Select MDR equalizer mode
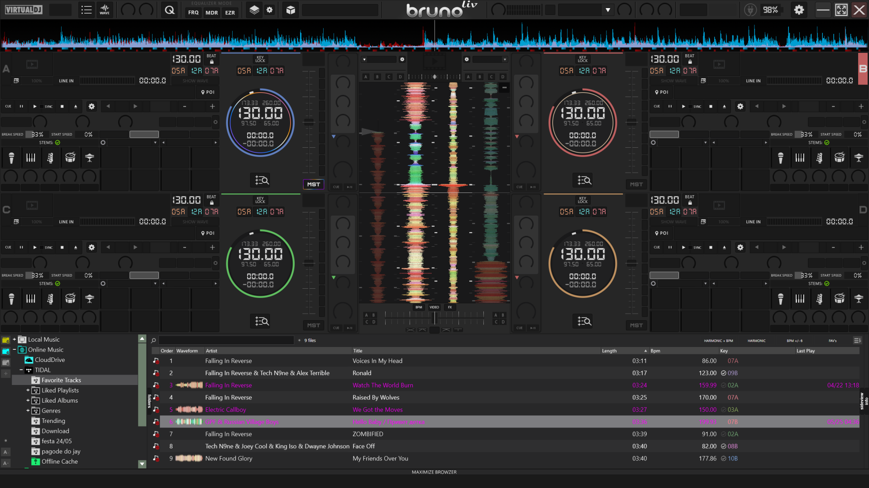Screen dimensions: 869x488 point(211,13)
